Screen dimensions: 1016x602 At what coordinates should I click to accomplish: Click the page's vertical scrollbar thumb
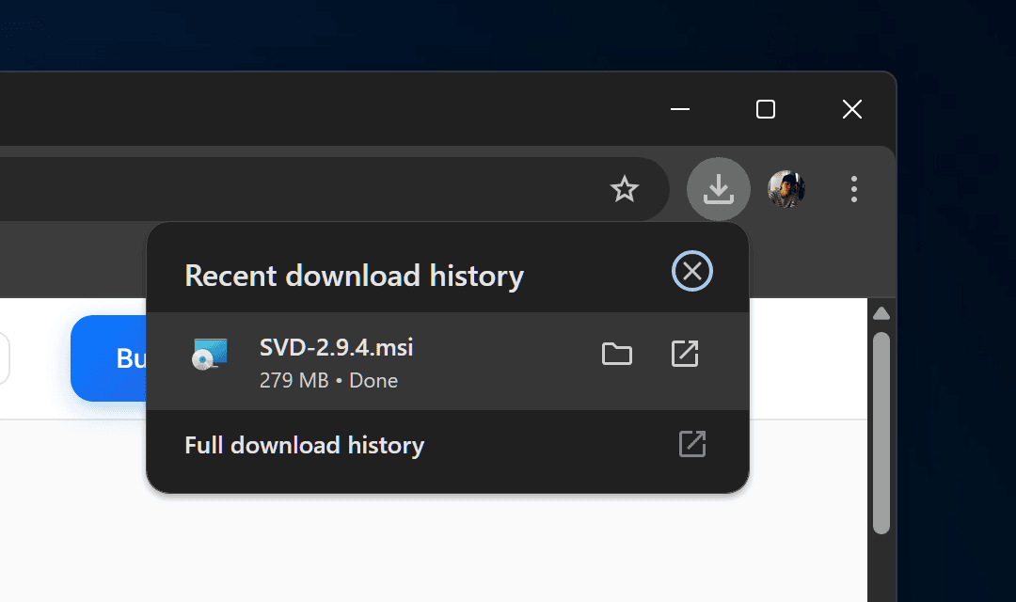click(881, 433)
